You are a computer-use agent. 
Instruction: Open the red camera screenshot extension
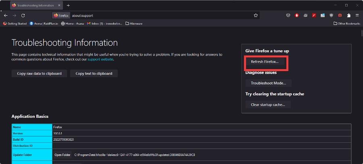[340, 15]
